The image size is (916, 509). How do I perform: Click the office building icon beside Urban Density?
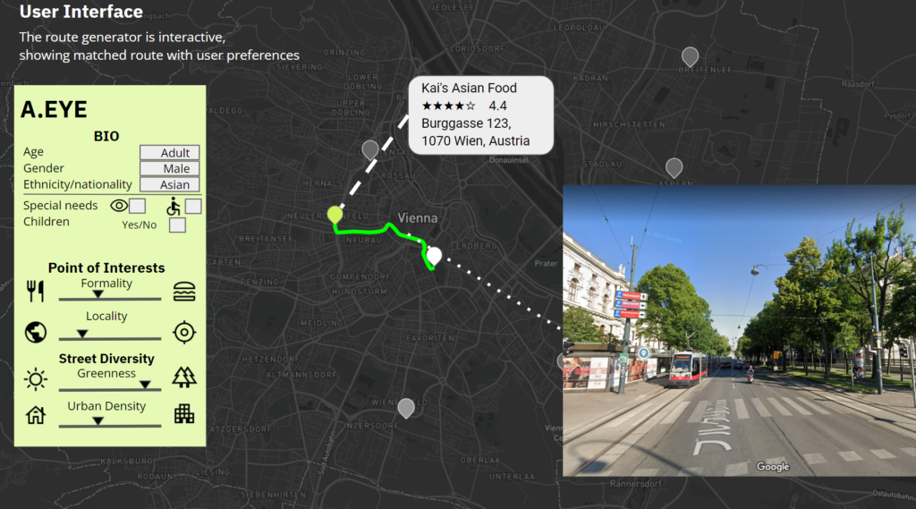(184, 413)
